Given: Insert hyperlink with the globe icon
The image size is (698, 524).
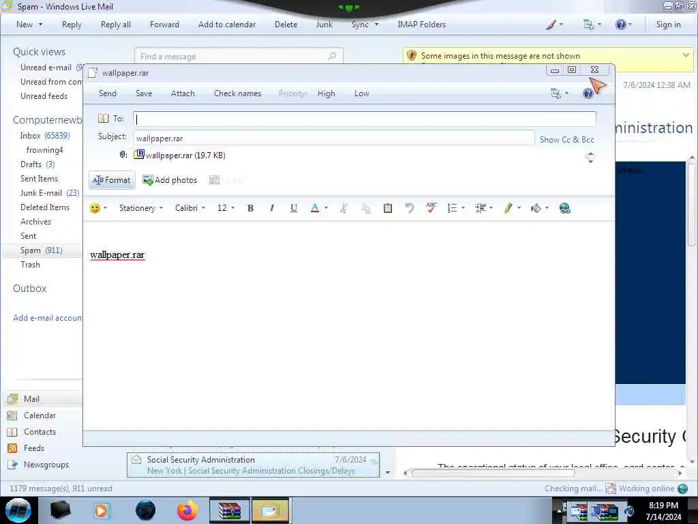Looking at the screenshot, I should coord(565,208).
